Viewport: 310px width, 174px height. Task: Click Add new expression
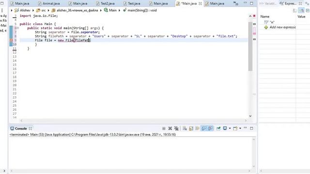pyautogui.click(x=283, y=27)
